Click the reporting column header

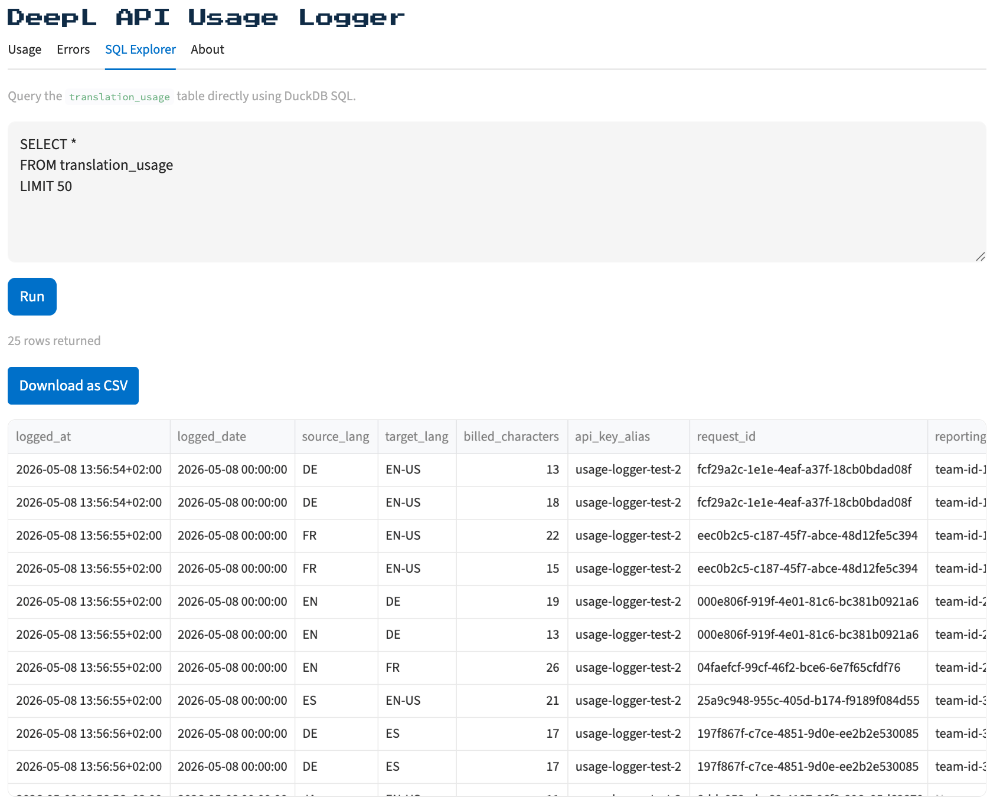coord(957,436)
